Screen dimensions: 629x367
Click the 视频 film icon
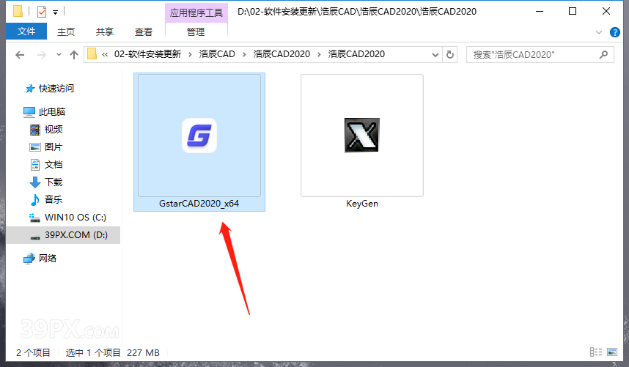[35, 130]
